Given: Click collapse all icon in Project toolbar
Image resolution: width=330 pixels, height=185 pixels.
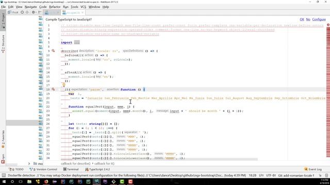Looking at the screenshot, I should point(27,12).
